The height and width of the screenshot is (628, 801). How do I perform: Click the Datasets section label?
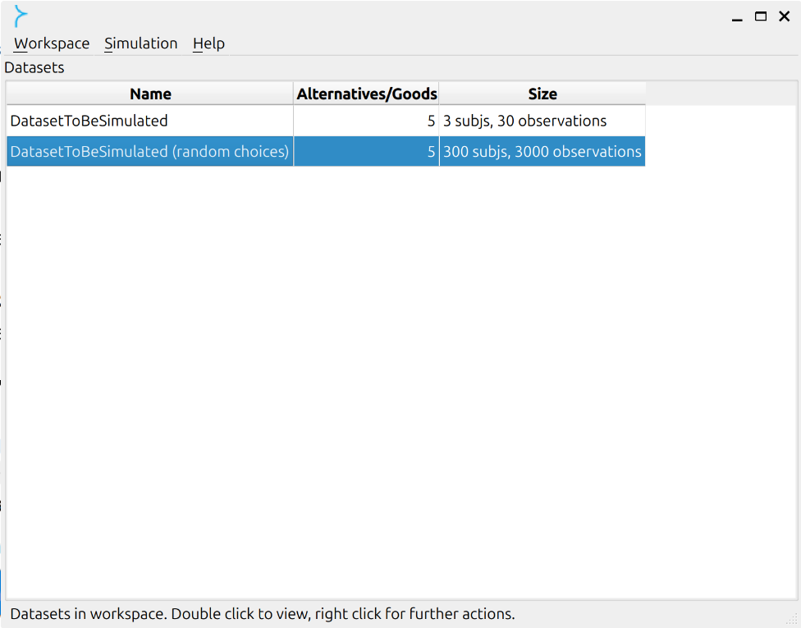click(x=34, y=67)
